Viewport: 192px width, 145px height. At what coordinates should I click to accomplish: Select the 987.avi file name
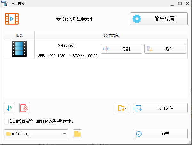(67, 45)
